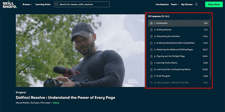Click the lock icon for Getting Started
This screenshot has width=225, height=112.
pos(151,30)
